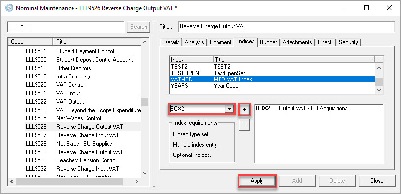Switch to the Details tab
The width and height of the screenshot is (401, 194).
(171, 42)
